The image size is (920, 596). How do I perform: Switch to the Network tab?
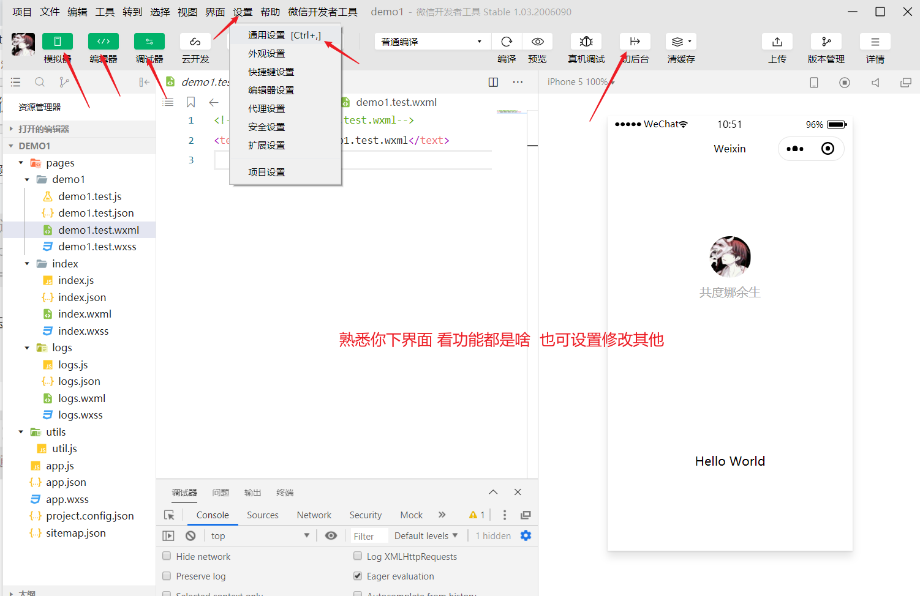pos(314,515)
